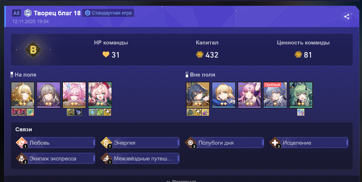The width and height of the screenshot is (362, 182).
Task: Click the Любовь bond heart icon
Action: click(x=22, y=143)
